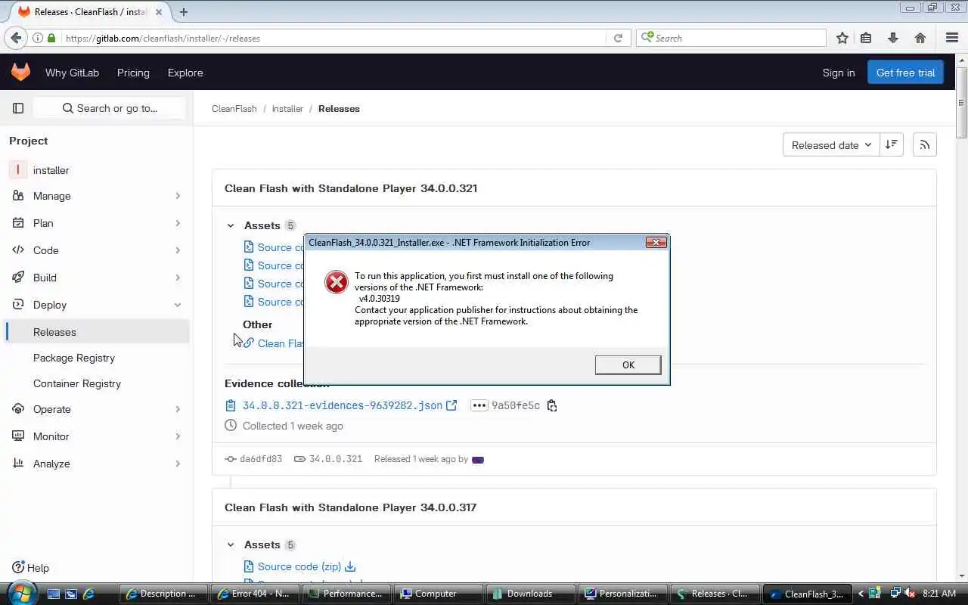Viewport: 968px width, 605px height.
Task: Click the Sign in link
Action: point(839,73)
